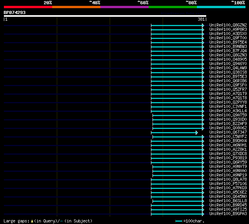Select the UniRef100_Q946Y0 hit

click(228, 64)
